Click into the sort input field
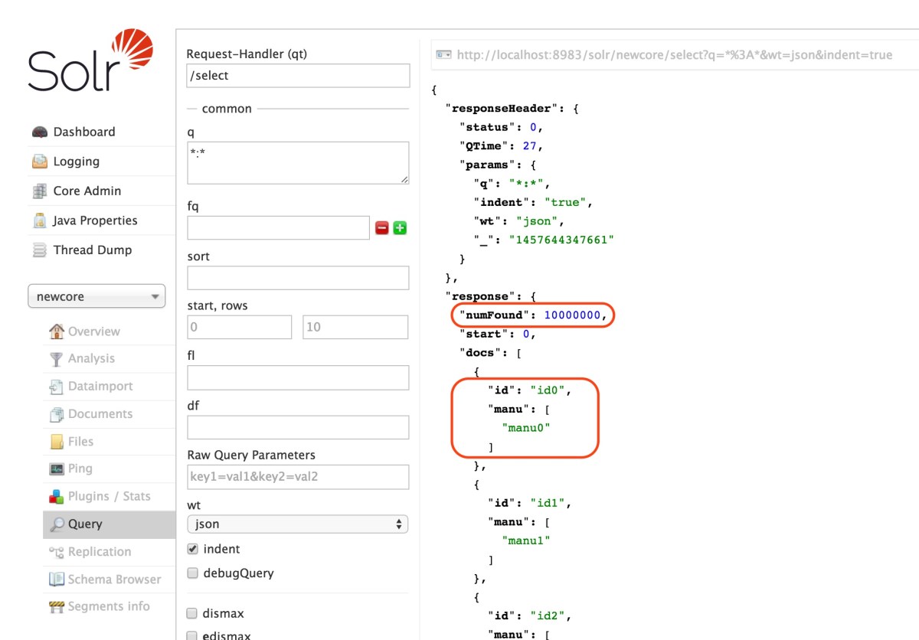 (x=298, y=278)
